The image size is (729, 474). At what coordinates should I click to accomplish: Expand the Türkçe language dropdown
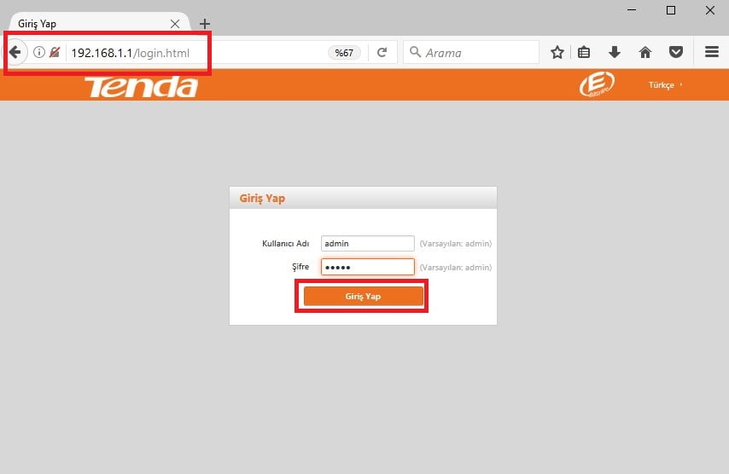(x=666, y=85)
